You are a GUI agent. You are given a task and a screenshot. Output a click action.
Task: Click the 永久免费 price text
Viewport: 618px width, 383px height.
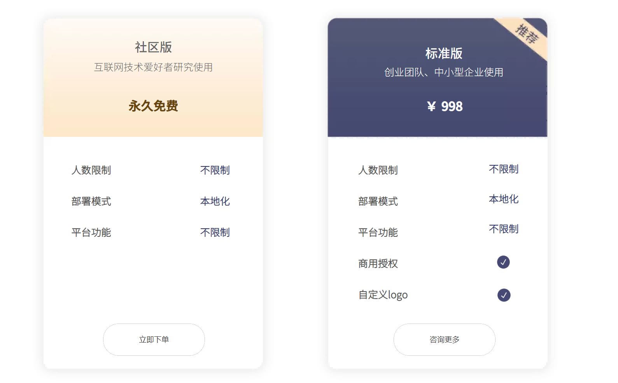(153, 105)
